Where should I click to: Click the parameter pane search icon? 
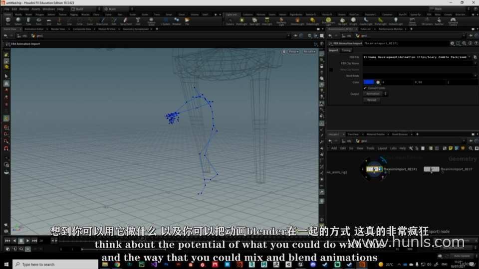coord(465,43)
